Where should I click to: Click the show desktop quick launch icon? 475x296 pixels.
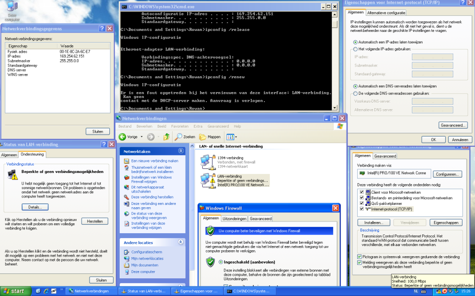click(38, 291)
